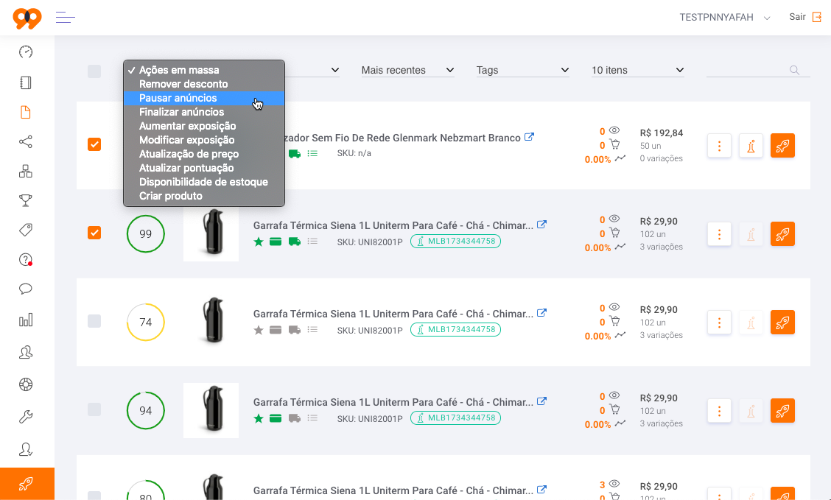Image resolution: width=831 pixels, height=500 pixels.
Task: Open the lifebuoy support icon in sidebar
Action: [x=26, y=384]
